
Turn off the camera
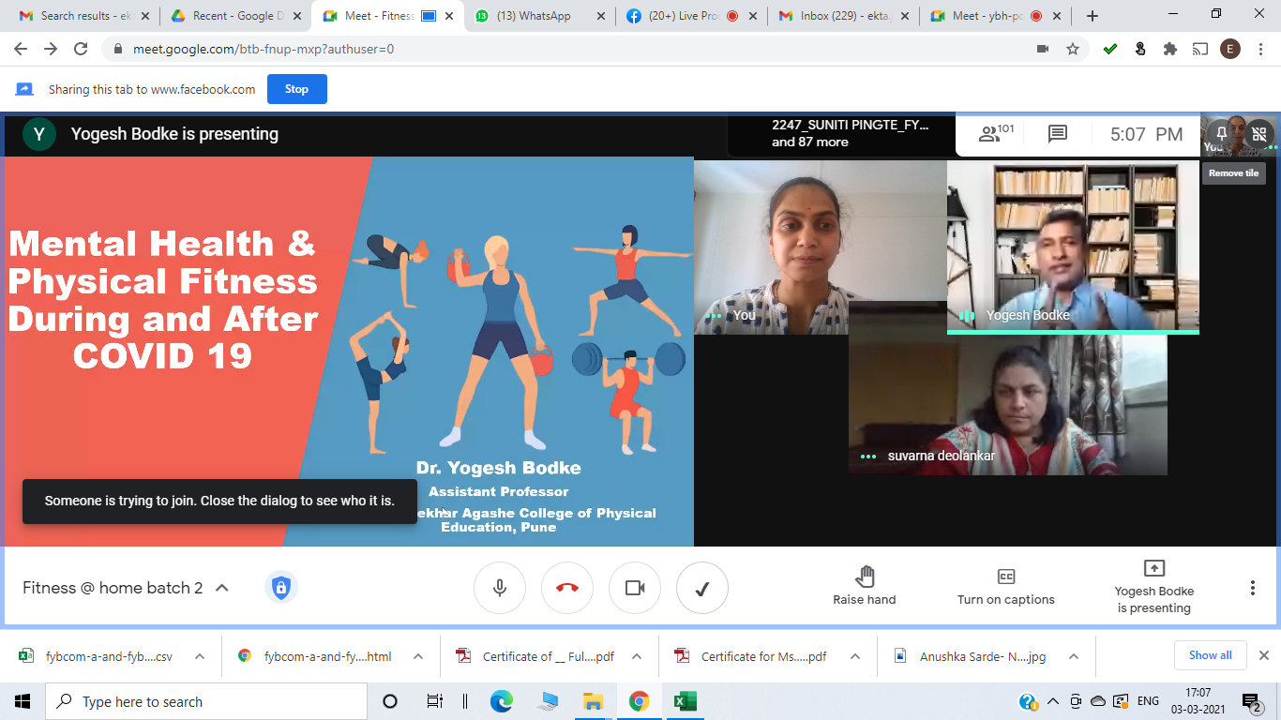tap(635, 588)
